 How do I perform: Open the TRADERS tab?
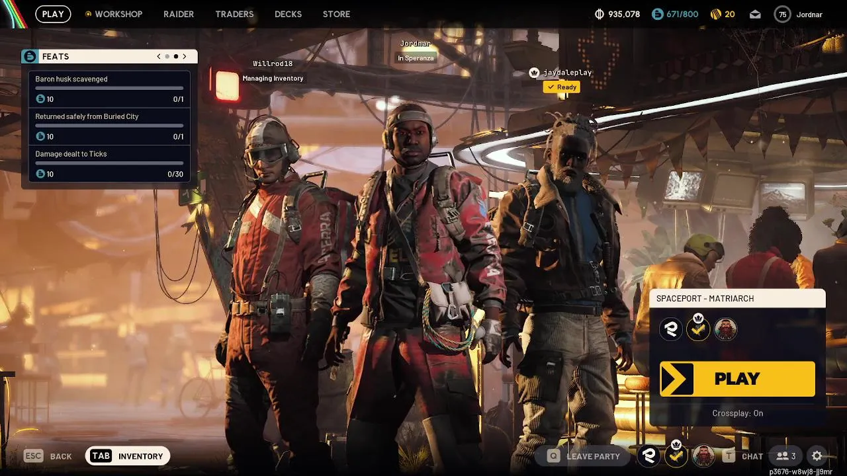[234, 14]
